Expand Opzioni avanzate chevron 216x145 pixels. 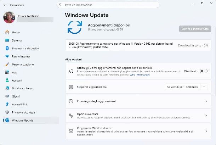206,116
